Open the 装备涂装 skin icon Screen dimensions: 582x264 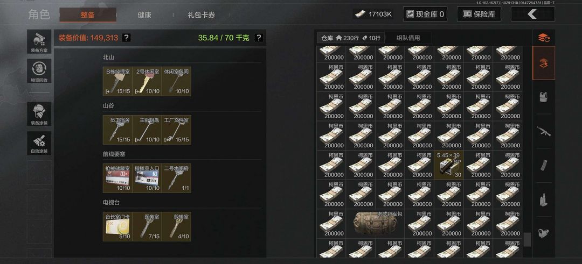39,114
